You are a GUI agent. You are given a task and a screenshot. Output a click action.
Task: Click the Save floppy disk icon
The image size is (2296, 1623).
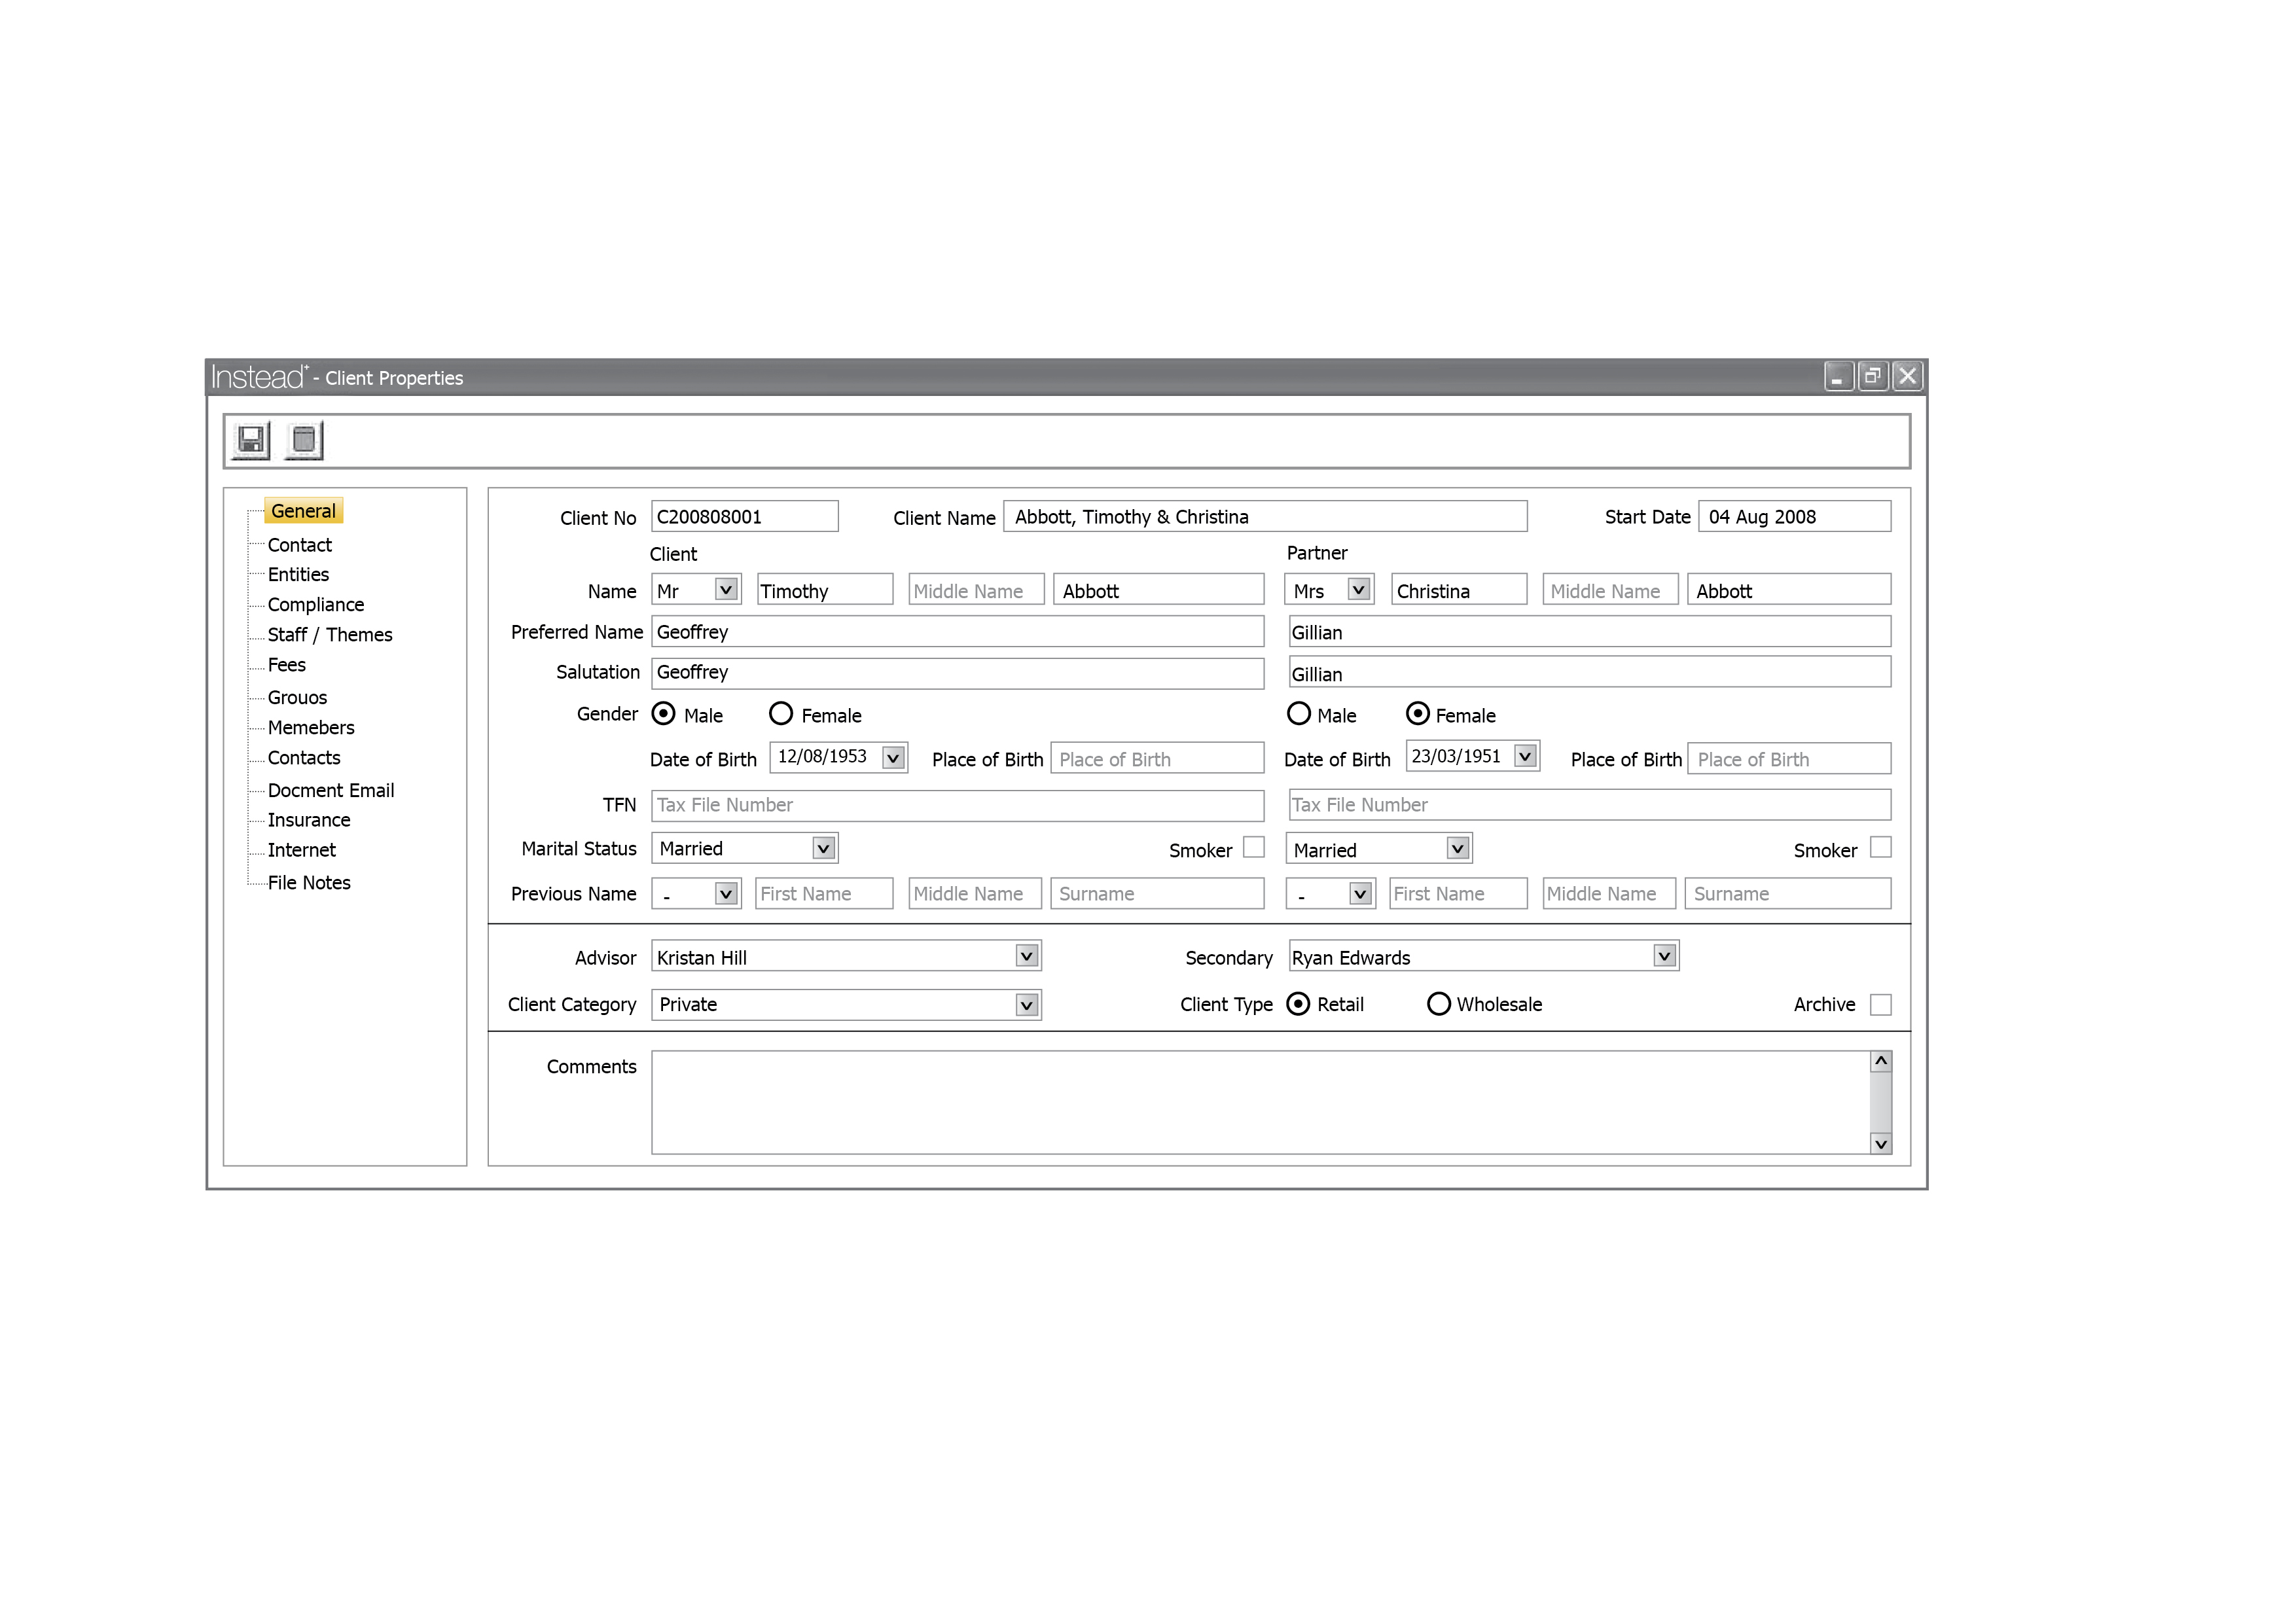coord(250,440)
